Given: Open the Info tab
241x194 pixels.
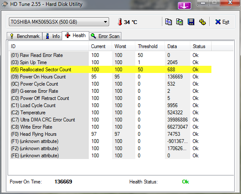Looking at the screenshot, I should pos(52,36).
